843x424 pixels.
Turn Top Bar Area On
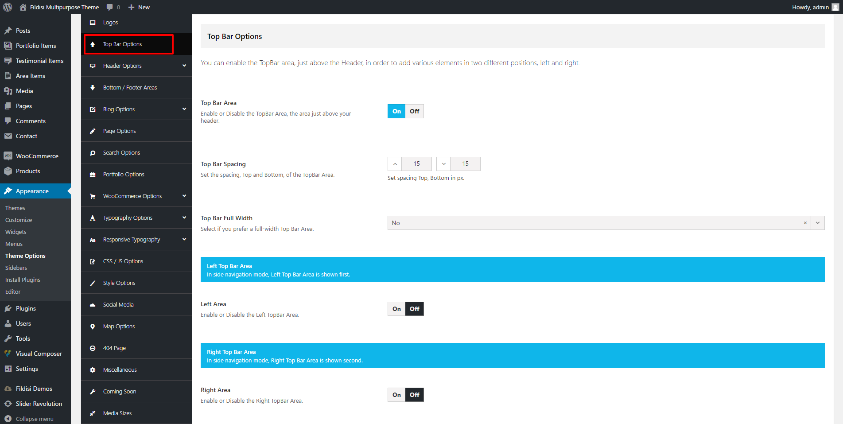tap(396, 111)
